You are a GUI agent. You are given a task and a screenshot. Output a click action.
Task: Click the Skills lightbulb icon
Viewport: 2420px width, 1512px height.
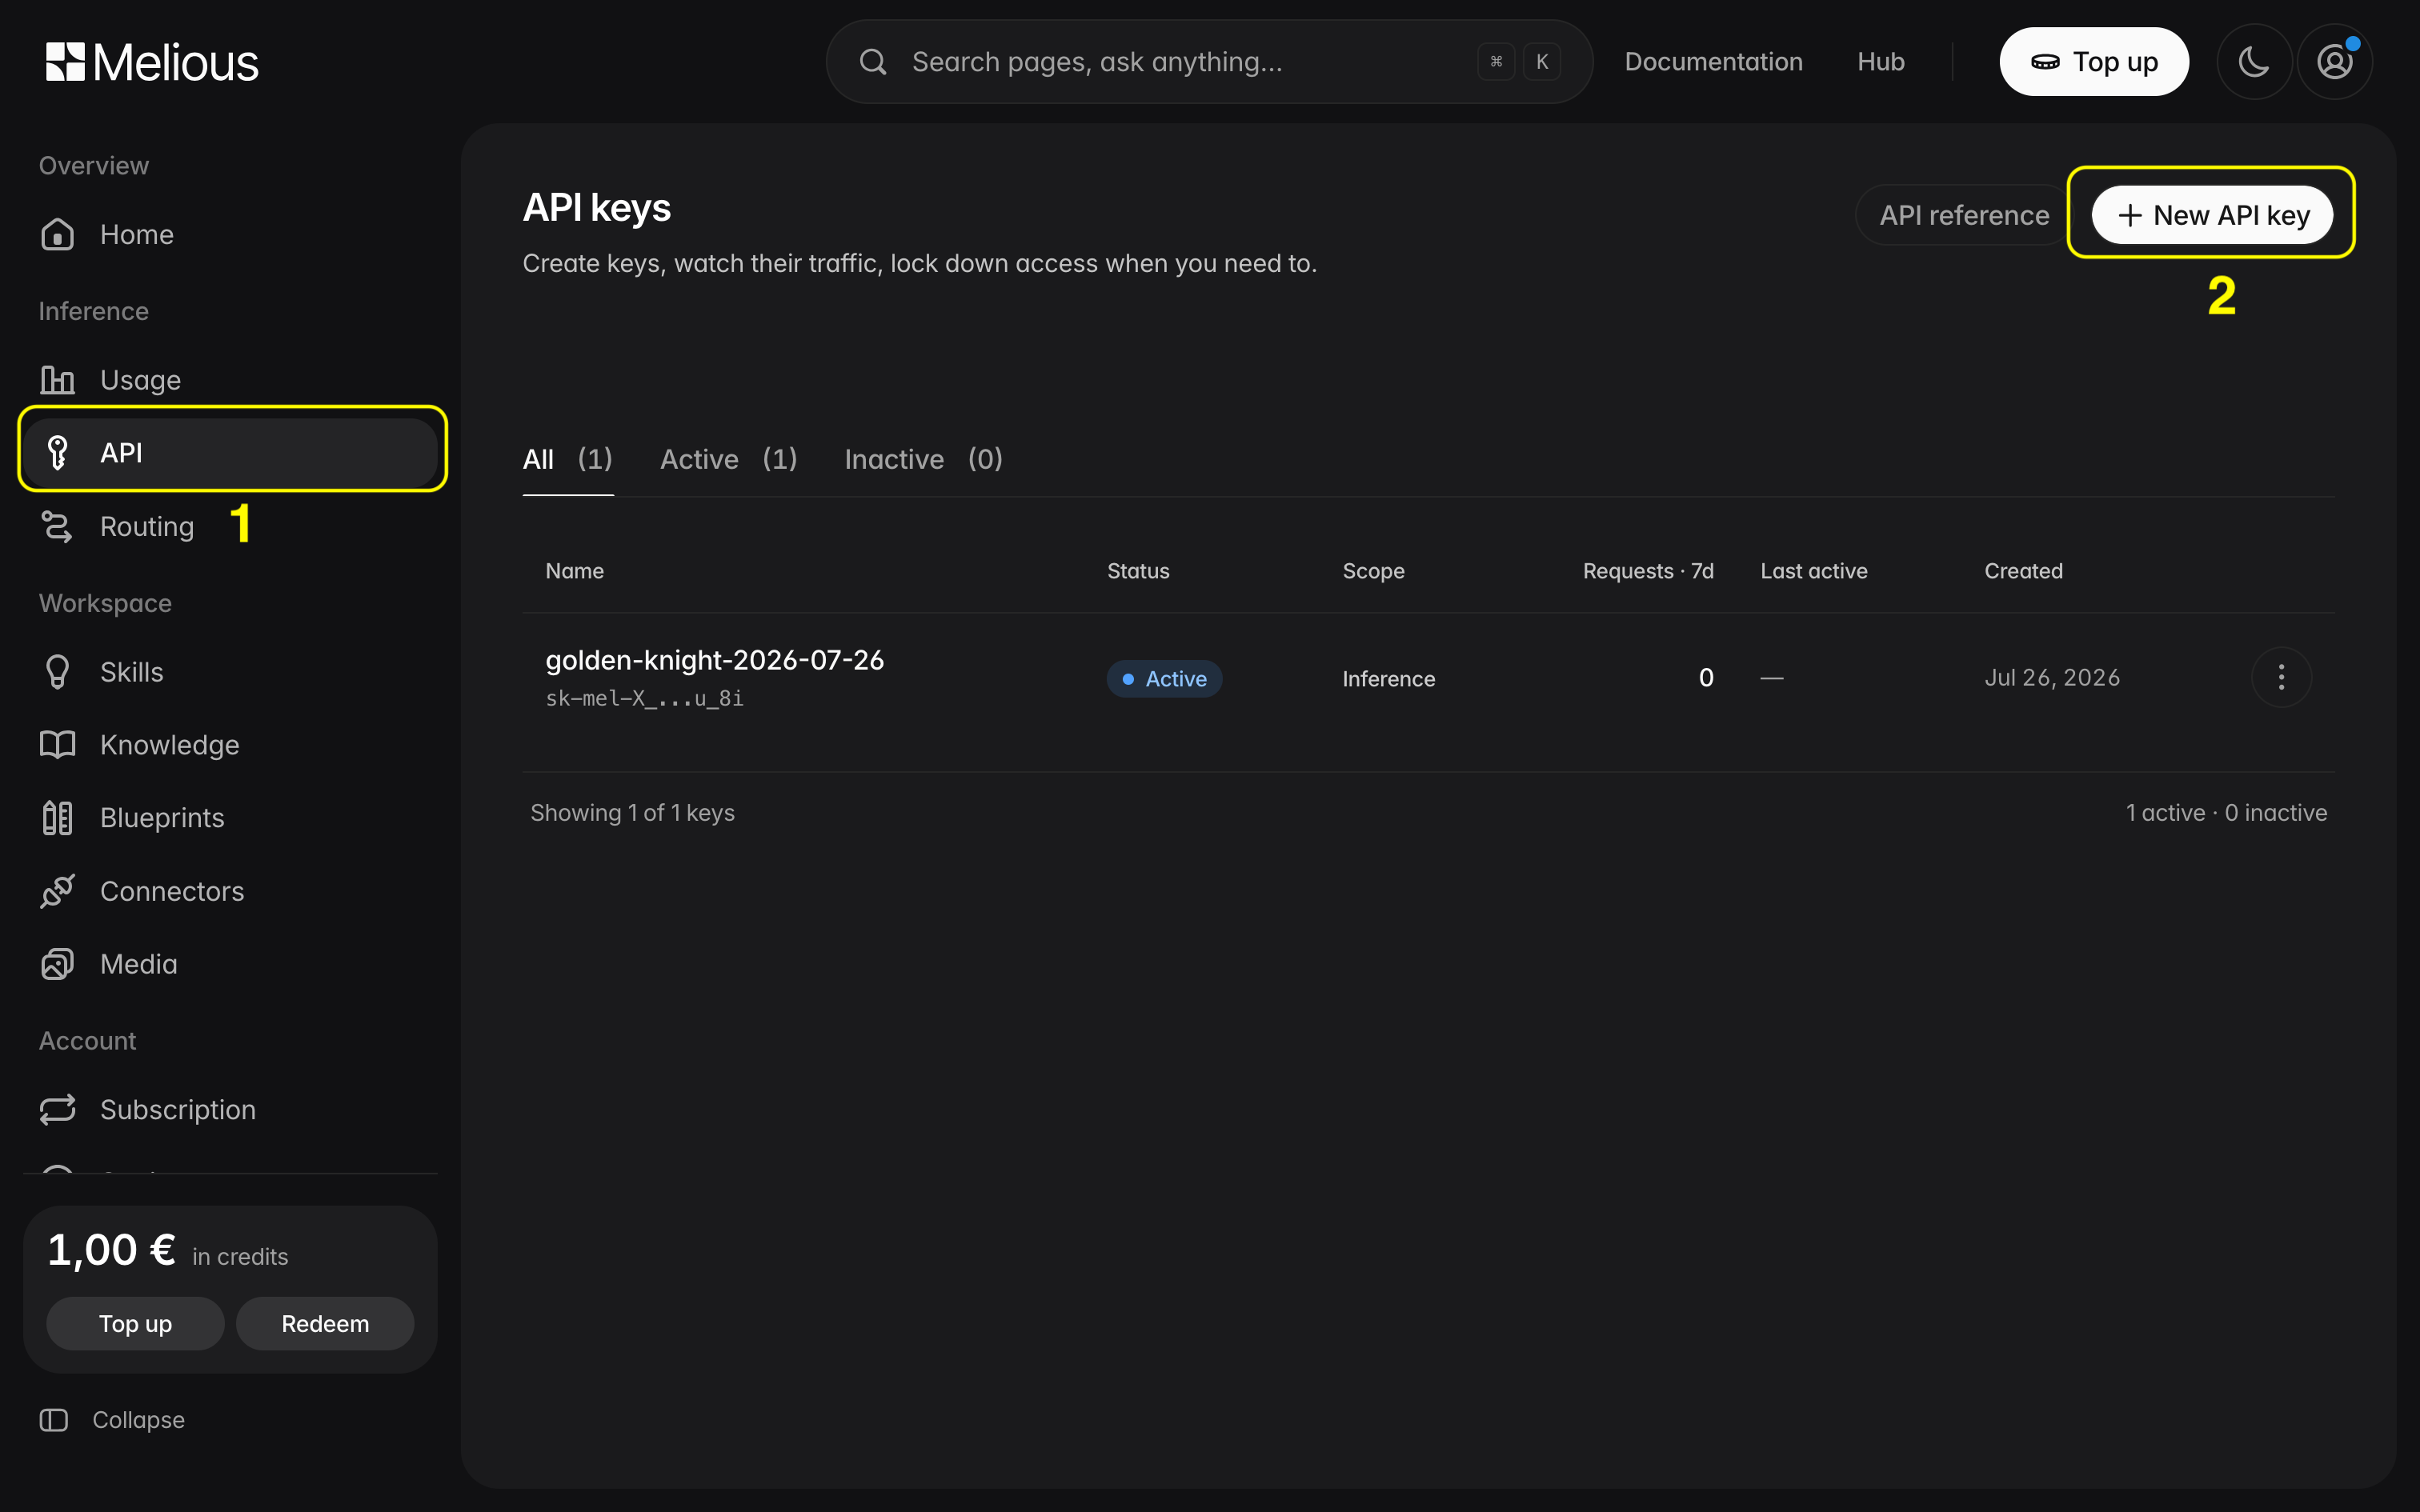click(x=57, y=672)
